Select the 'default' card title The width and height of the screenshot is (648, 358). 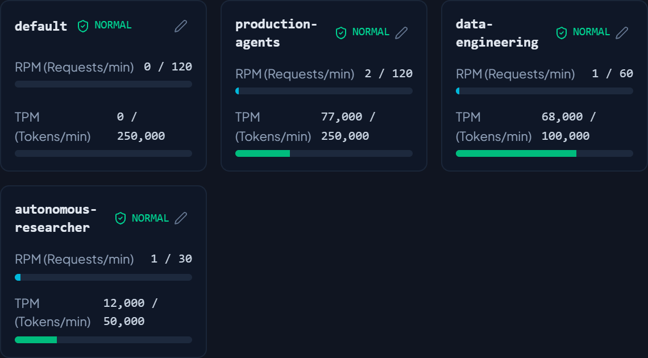pyautogui.click(x=41, y=26)
